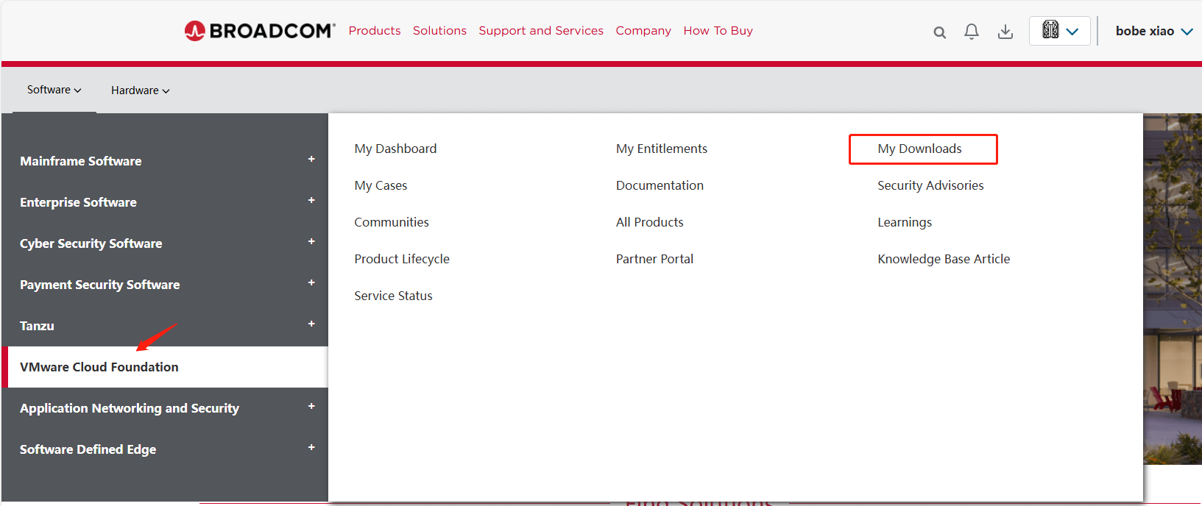Click the download tray icon
The width and height of the screenshot is (1202, 506).
1005,32
